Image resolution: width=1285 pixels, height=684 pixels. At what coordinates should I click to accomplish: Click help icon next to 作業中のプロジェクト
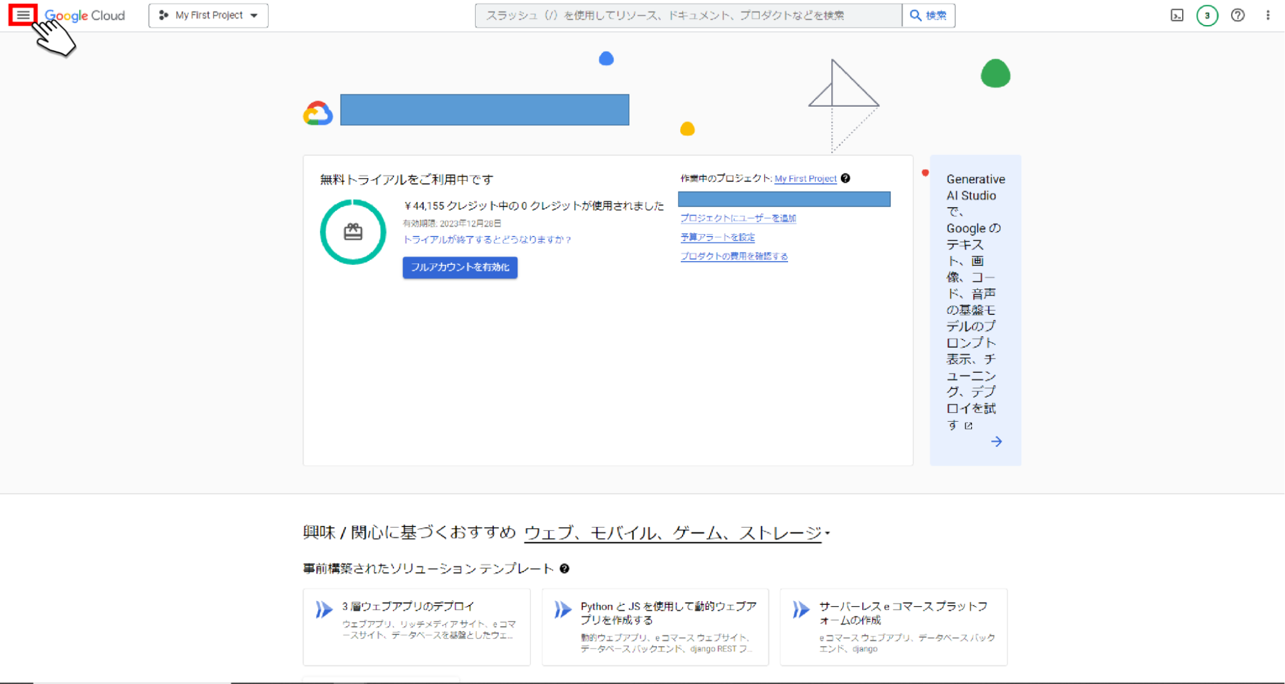[846, 178]
